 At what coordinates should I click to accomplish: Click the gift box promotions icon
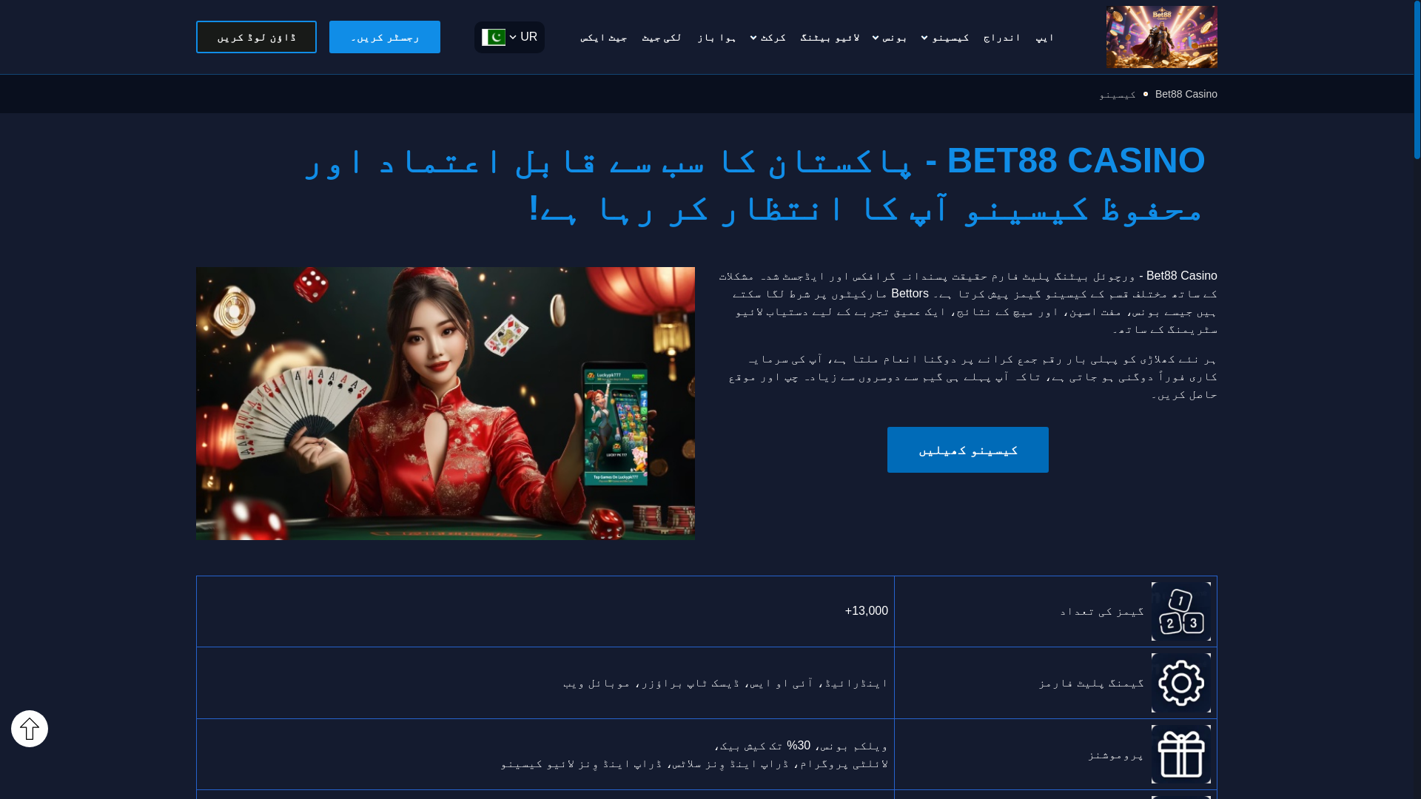[x=1181, y=754]
